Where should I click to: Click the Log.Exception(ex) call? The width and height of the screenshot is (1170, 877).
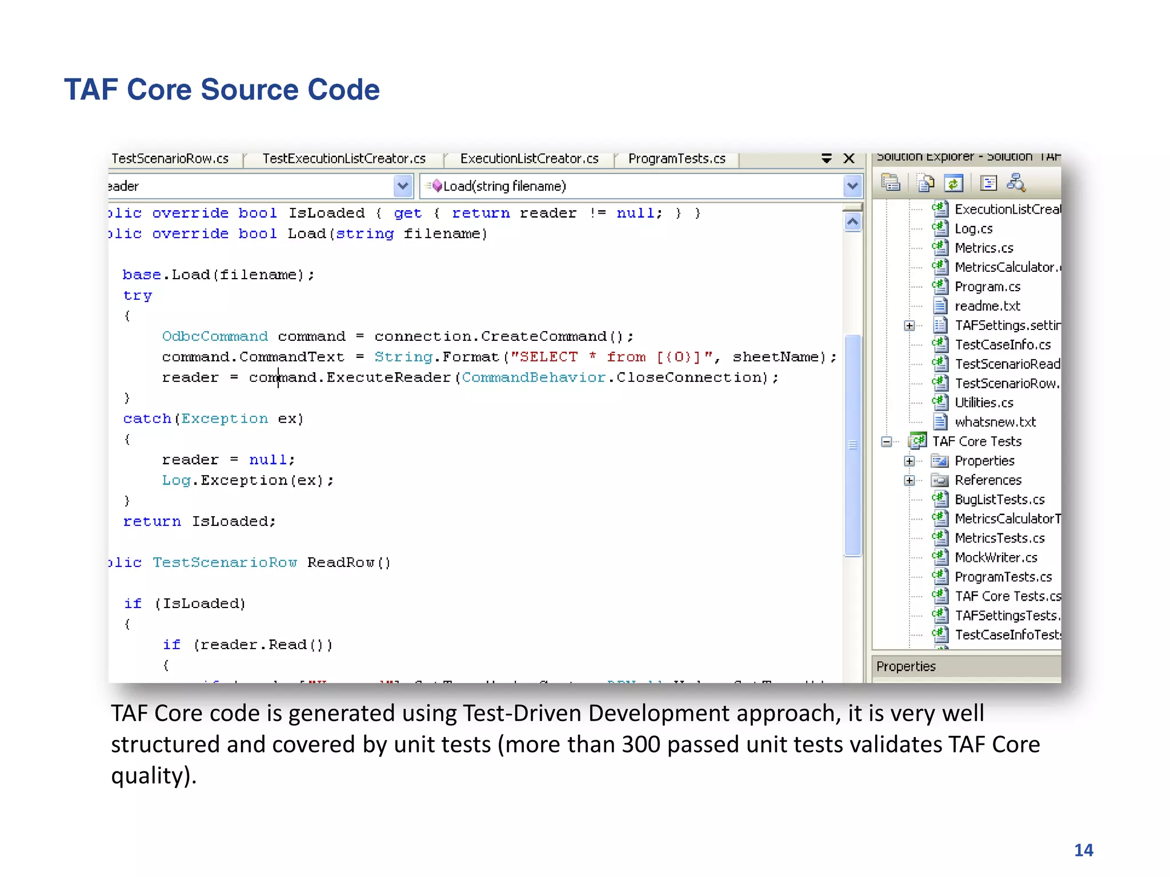248,480
